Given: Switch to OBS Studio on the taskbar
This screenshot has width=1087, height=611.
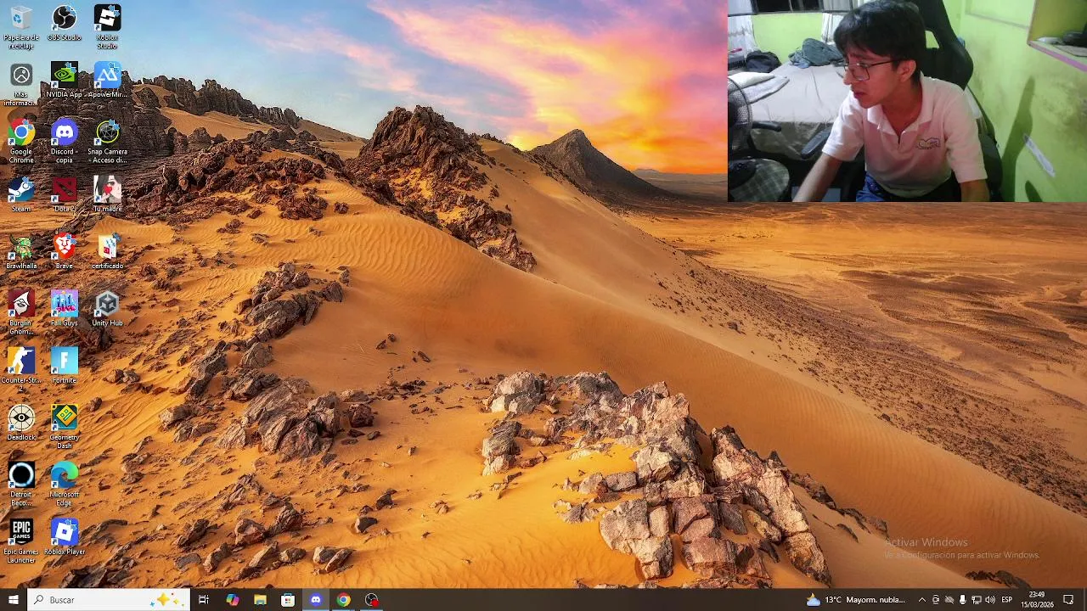Looking at the screenshot, I should click(371, 600).
